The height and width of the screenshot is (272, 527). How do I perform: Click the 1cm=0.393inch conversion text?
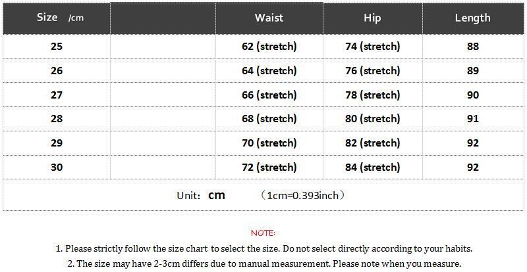[303, 195]
